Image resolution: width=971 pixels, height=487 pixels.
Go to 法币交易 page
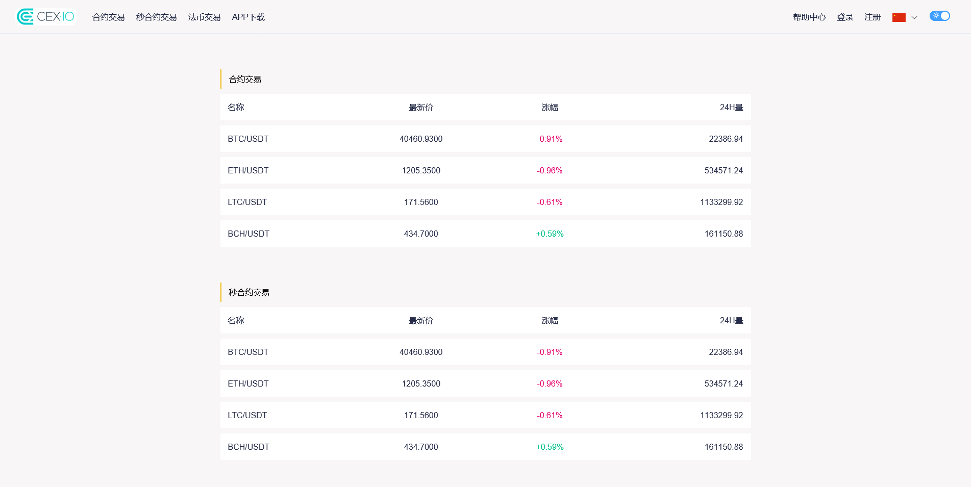point(204,17)
